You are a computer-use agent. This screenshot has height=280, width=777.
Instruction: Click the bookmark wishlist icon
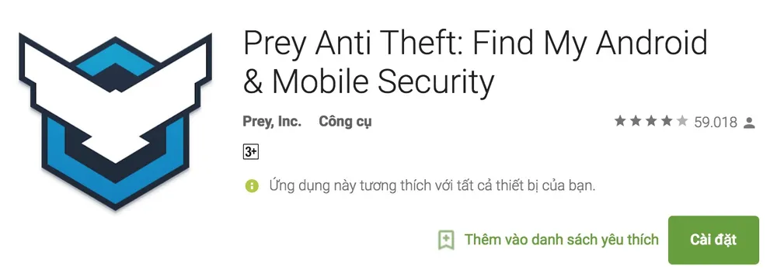pyautogui.click(x=446, y=240)
